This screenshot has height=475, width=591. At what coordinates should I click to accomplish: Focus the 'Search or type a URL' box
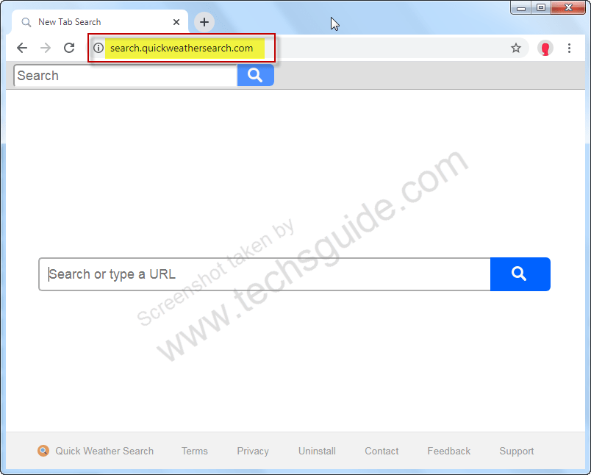(265, 274)
